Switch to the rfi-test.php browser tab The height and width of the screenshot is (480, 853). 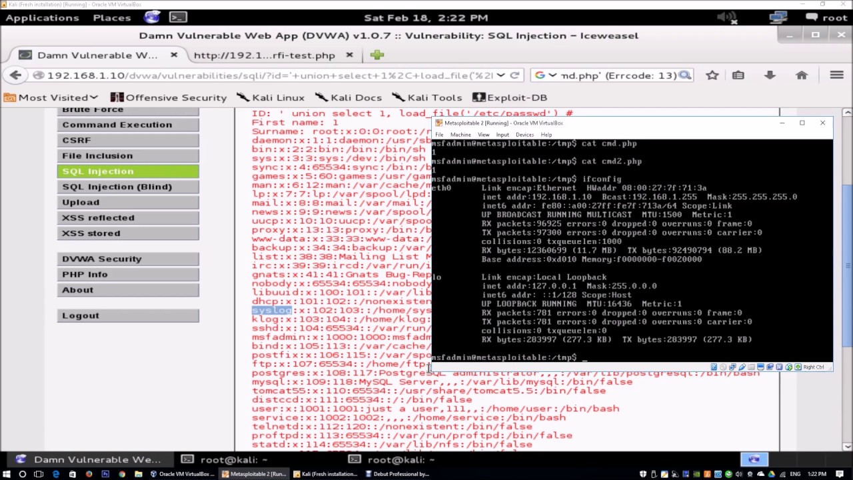264,55
